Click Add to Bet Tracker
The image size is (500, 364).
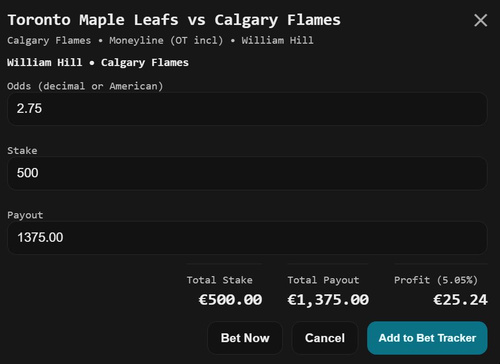click(x=427, y=338)
